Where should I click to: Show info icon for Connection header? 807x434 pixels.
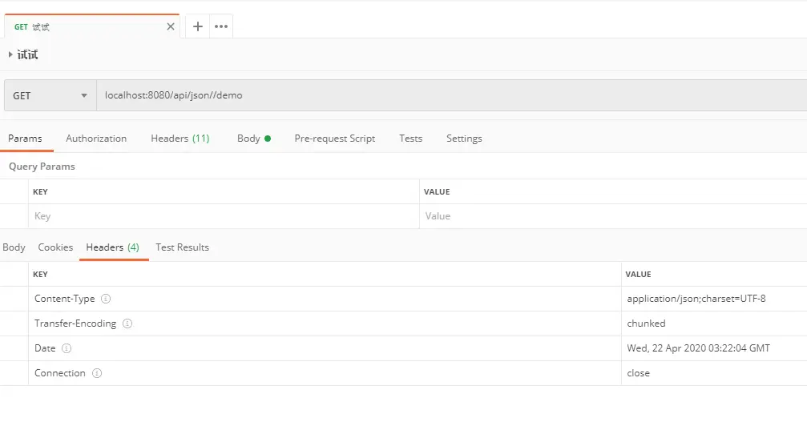tap(97, 373)
